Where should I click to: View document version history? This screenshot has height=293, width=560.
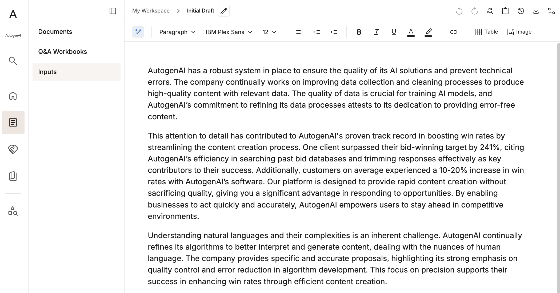tap(521, 11)
